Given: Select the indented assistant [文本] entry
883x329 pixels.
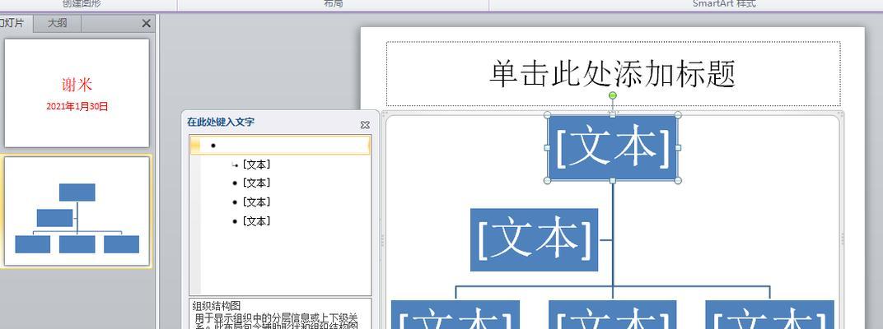Looking at the screenshot, I should tap(256, 164).
